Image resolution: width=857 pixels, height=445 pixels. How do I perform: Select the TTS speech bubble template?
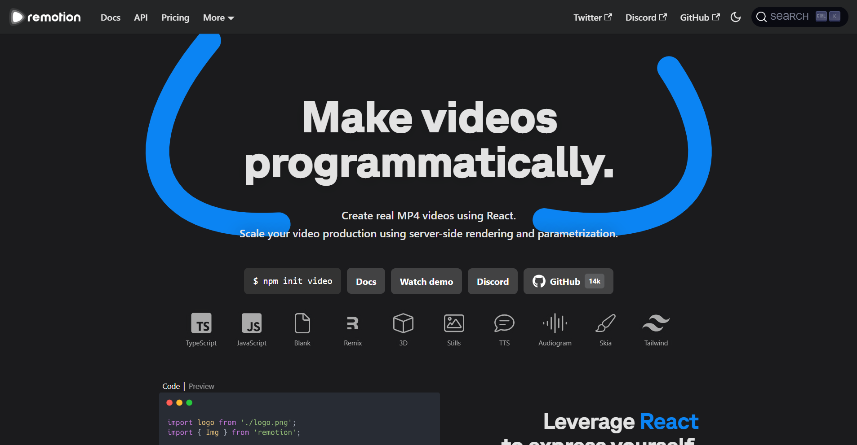(x=504, y=323)
